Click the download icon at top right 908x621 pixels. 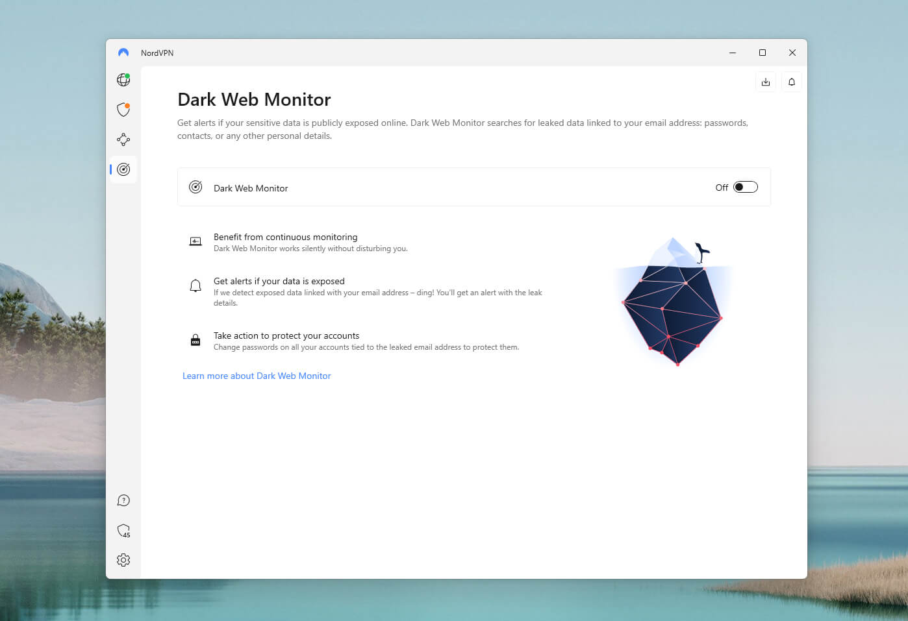tap(766, 82)
